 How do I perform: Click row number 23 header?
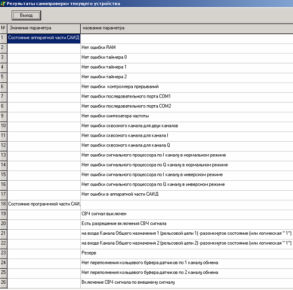3,254
